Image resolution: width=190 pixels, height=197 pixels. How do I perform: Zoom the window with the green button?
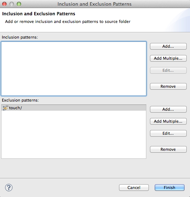[x=19, y=4]
